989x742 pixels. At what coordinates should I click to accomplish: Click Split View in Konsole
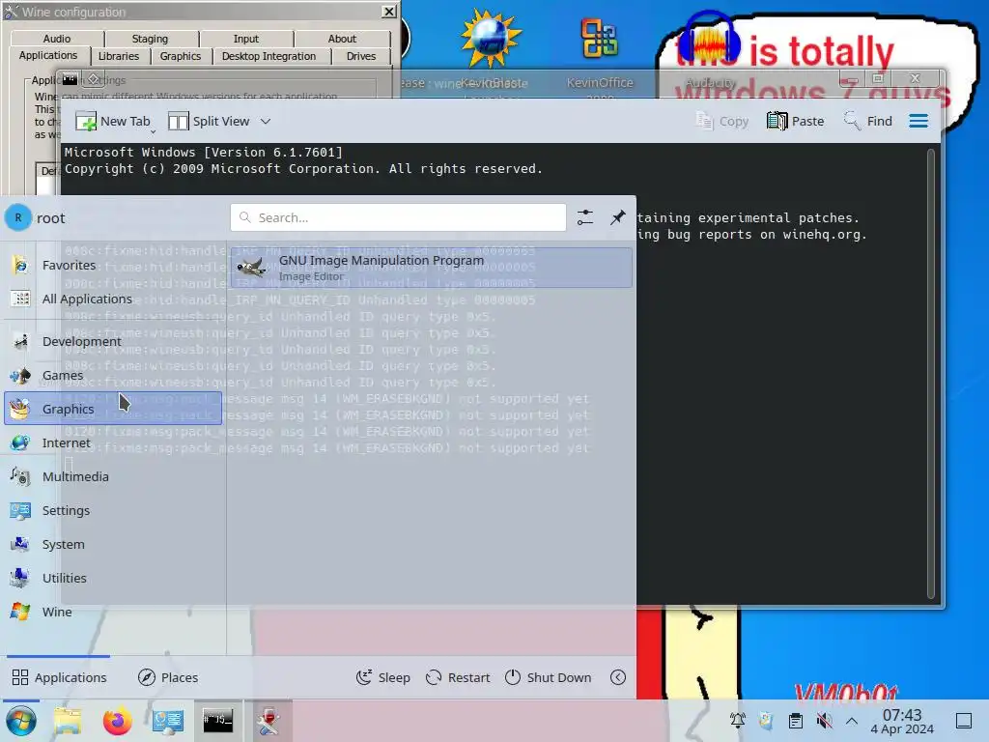210,121
